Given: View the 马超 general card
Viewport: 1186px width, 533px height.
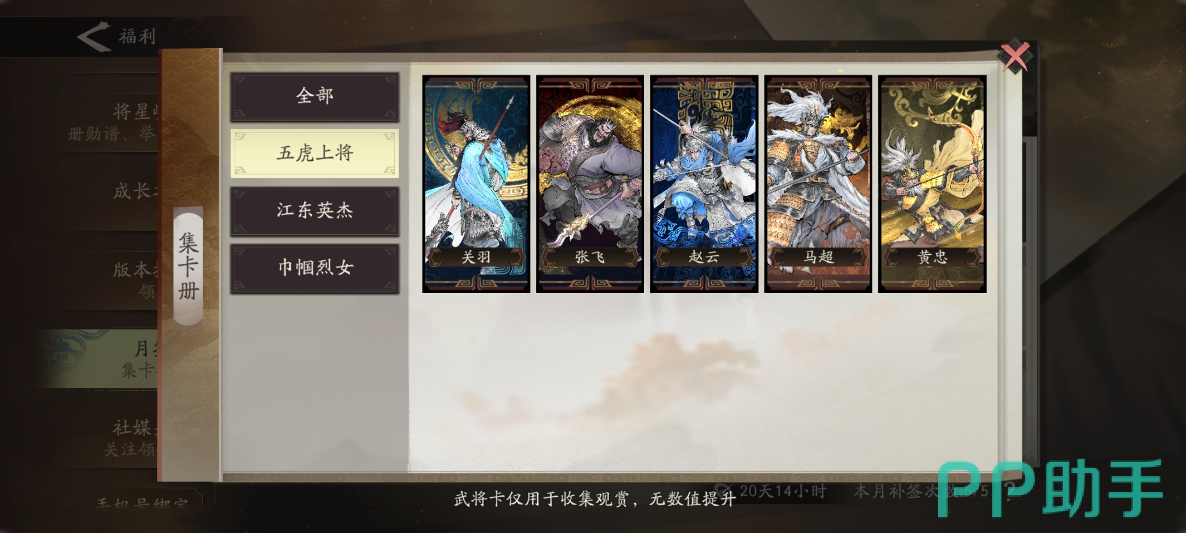Looking at the screenshot, I should click(x=818, y=184).
